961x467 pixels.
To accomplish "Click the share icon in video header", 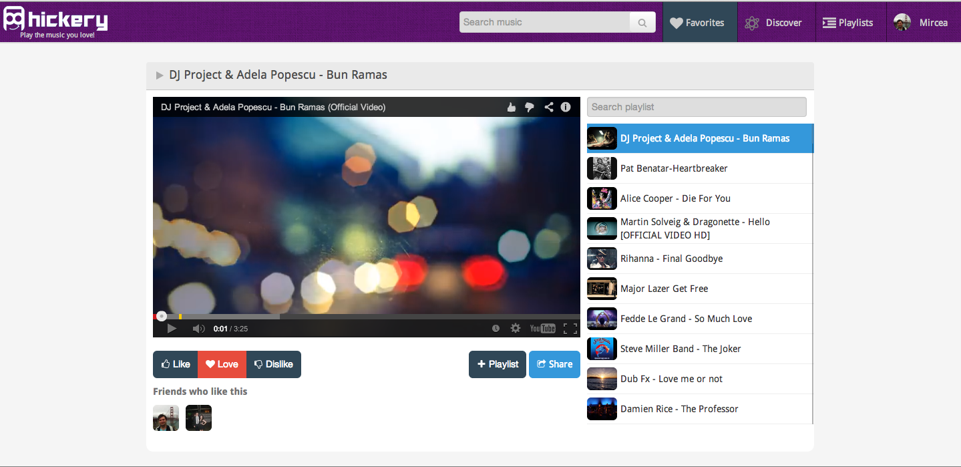I will [x=548, y=107].
